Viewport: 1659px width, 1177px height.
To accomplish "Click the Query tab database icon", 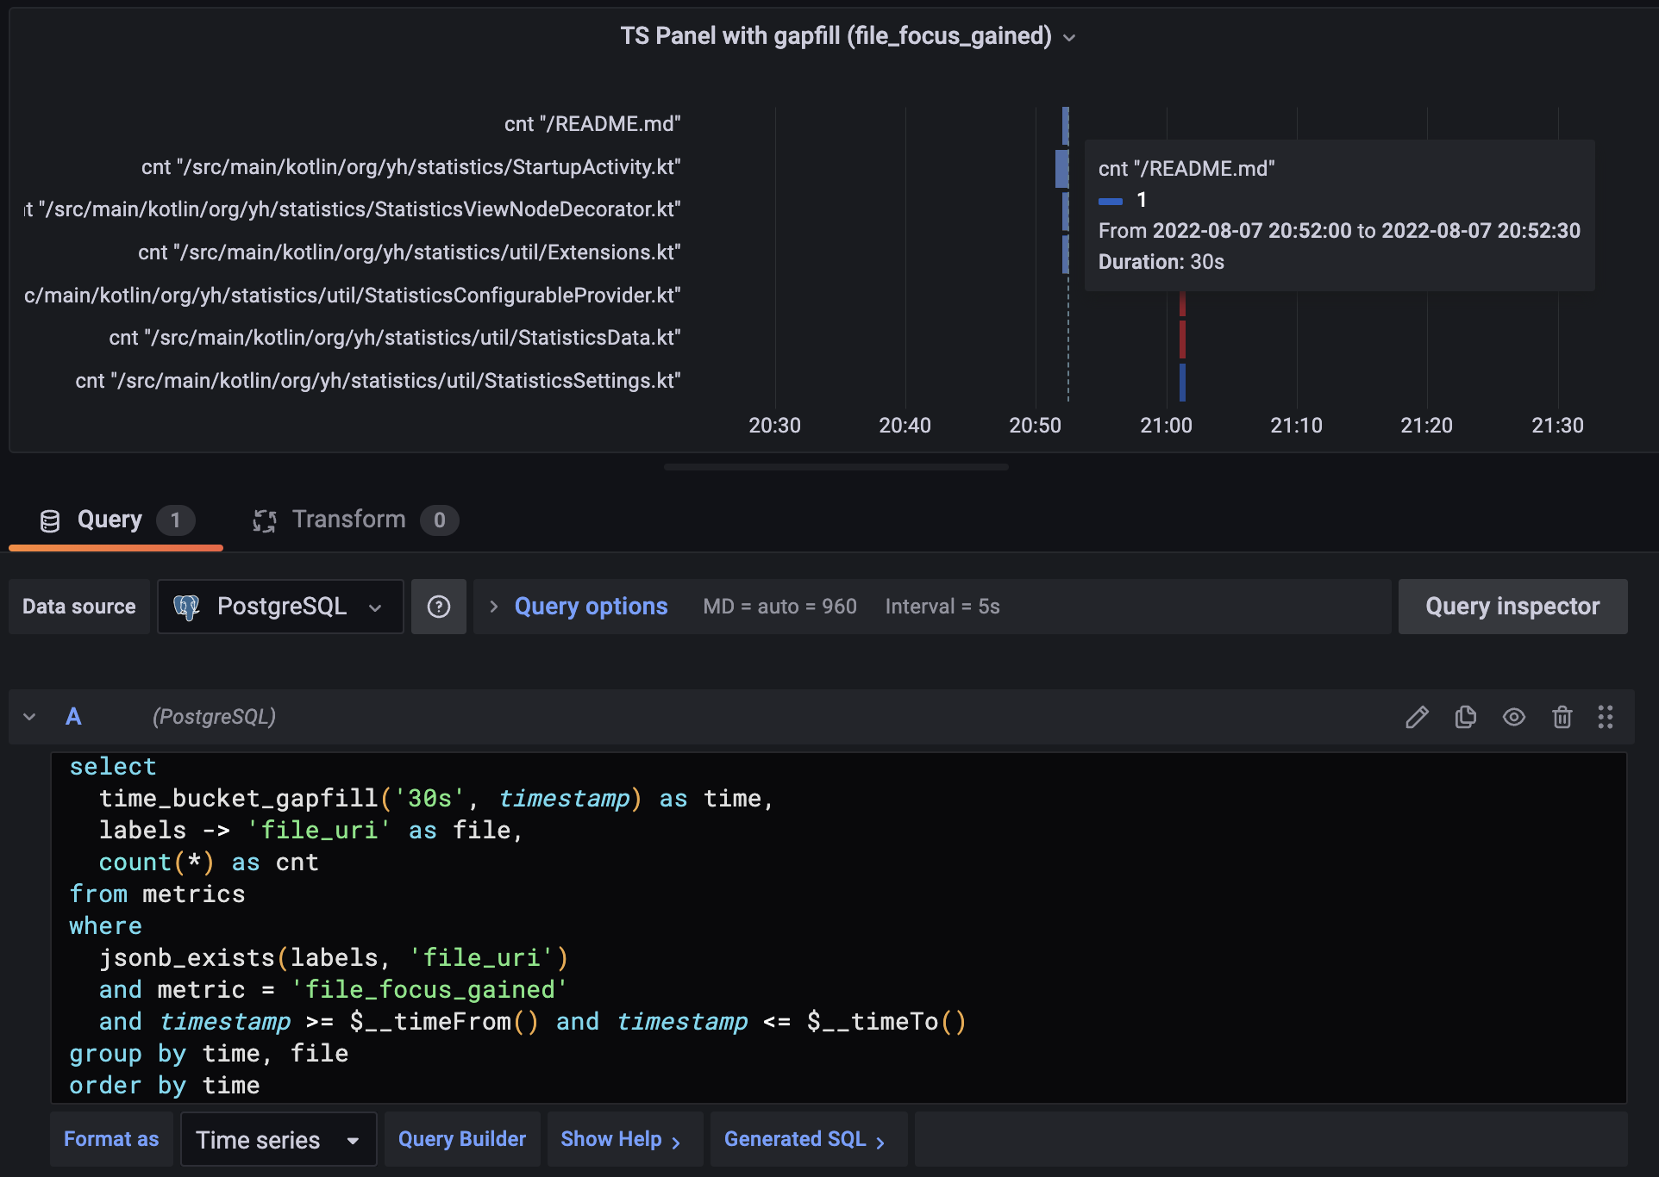I will (x=50, y=520).
